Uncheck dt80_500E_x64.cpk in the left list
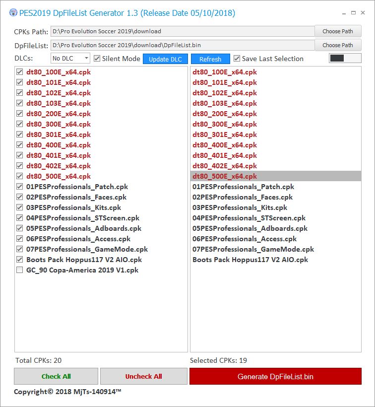 point(20,176)
